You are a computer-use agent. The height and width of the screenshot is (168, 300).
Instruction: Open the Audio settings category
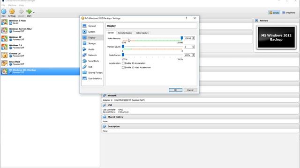point(93,49)
